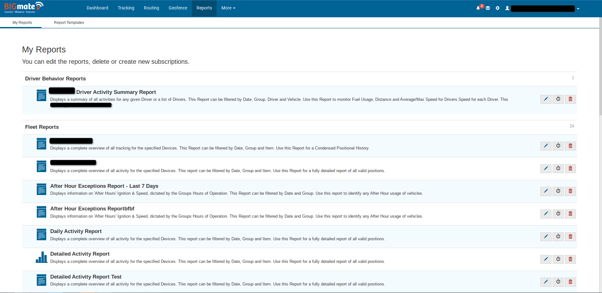The image size is (602, 293).
Task: Open the messages envelope icon
Action: coord(488,8)
